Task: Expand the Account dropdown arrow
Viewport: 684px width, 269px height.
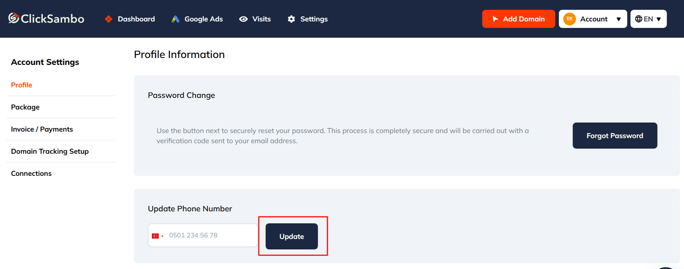Action: 619,19
